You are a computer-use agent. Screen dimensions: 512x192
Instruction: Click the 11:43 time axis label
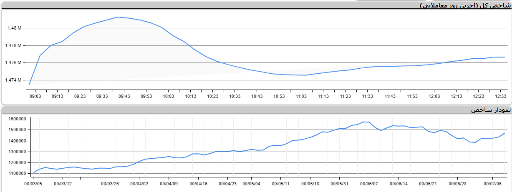coord(390,96)
